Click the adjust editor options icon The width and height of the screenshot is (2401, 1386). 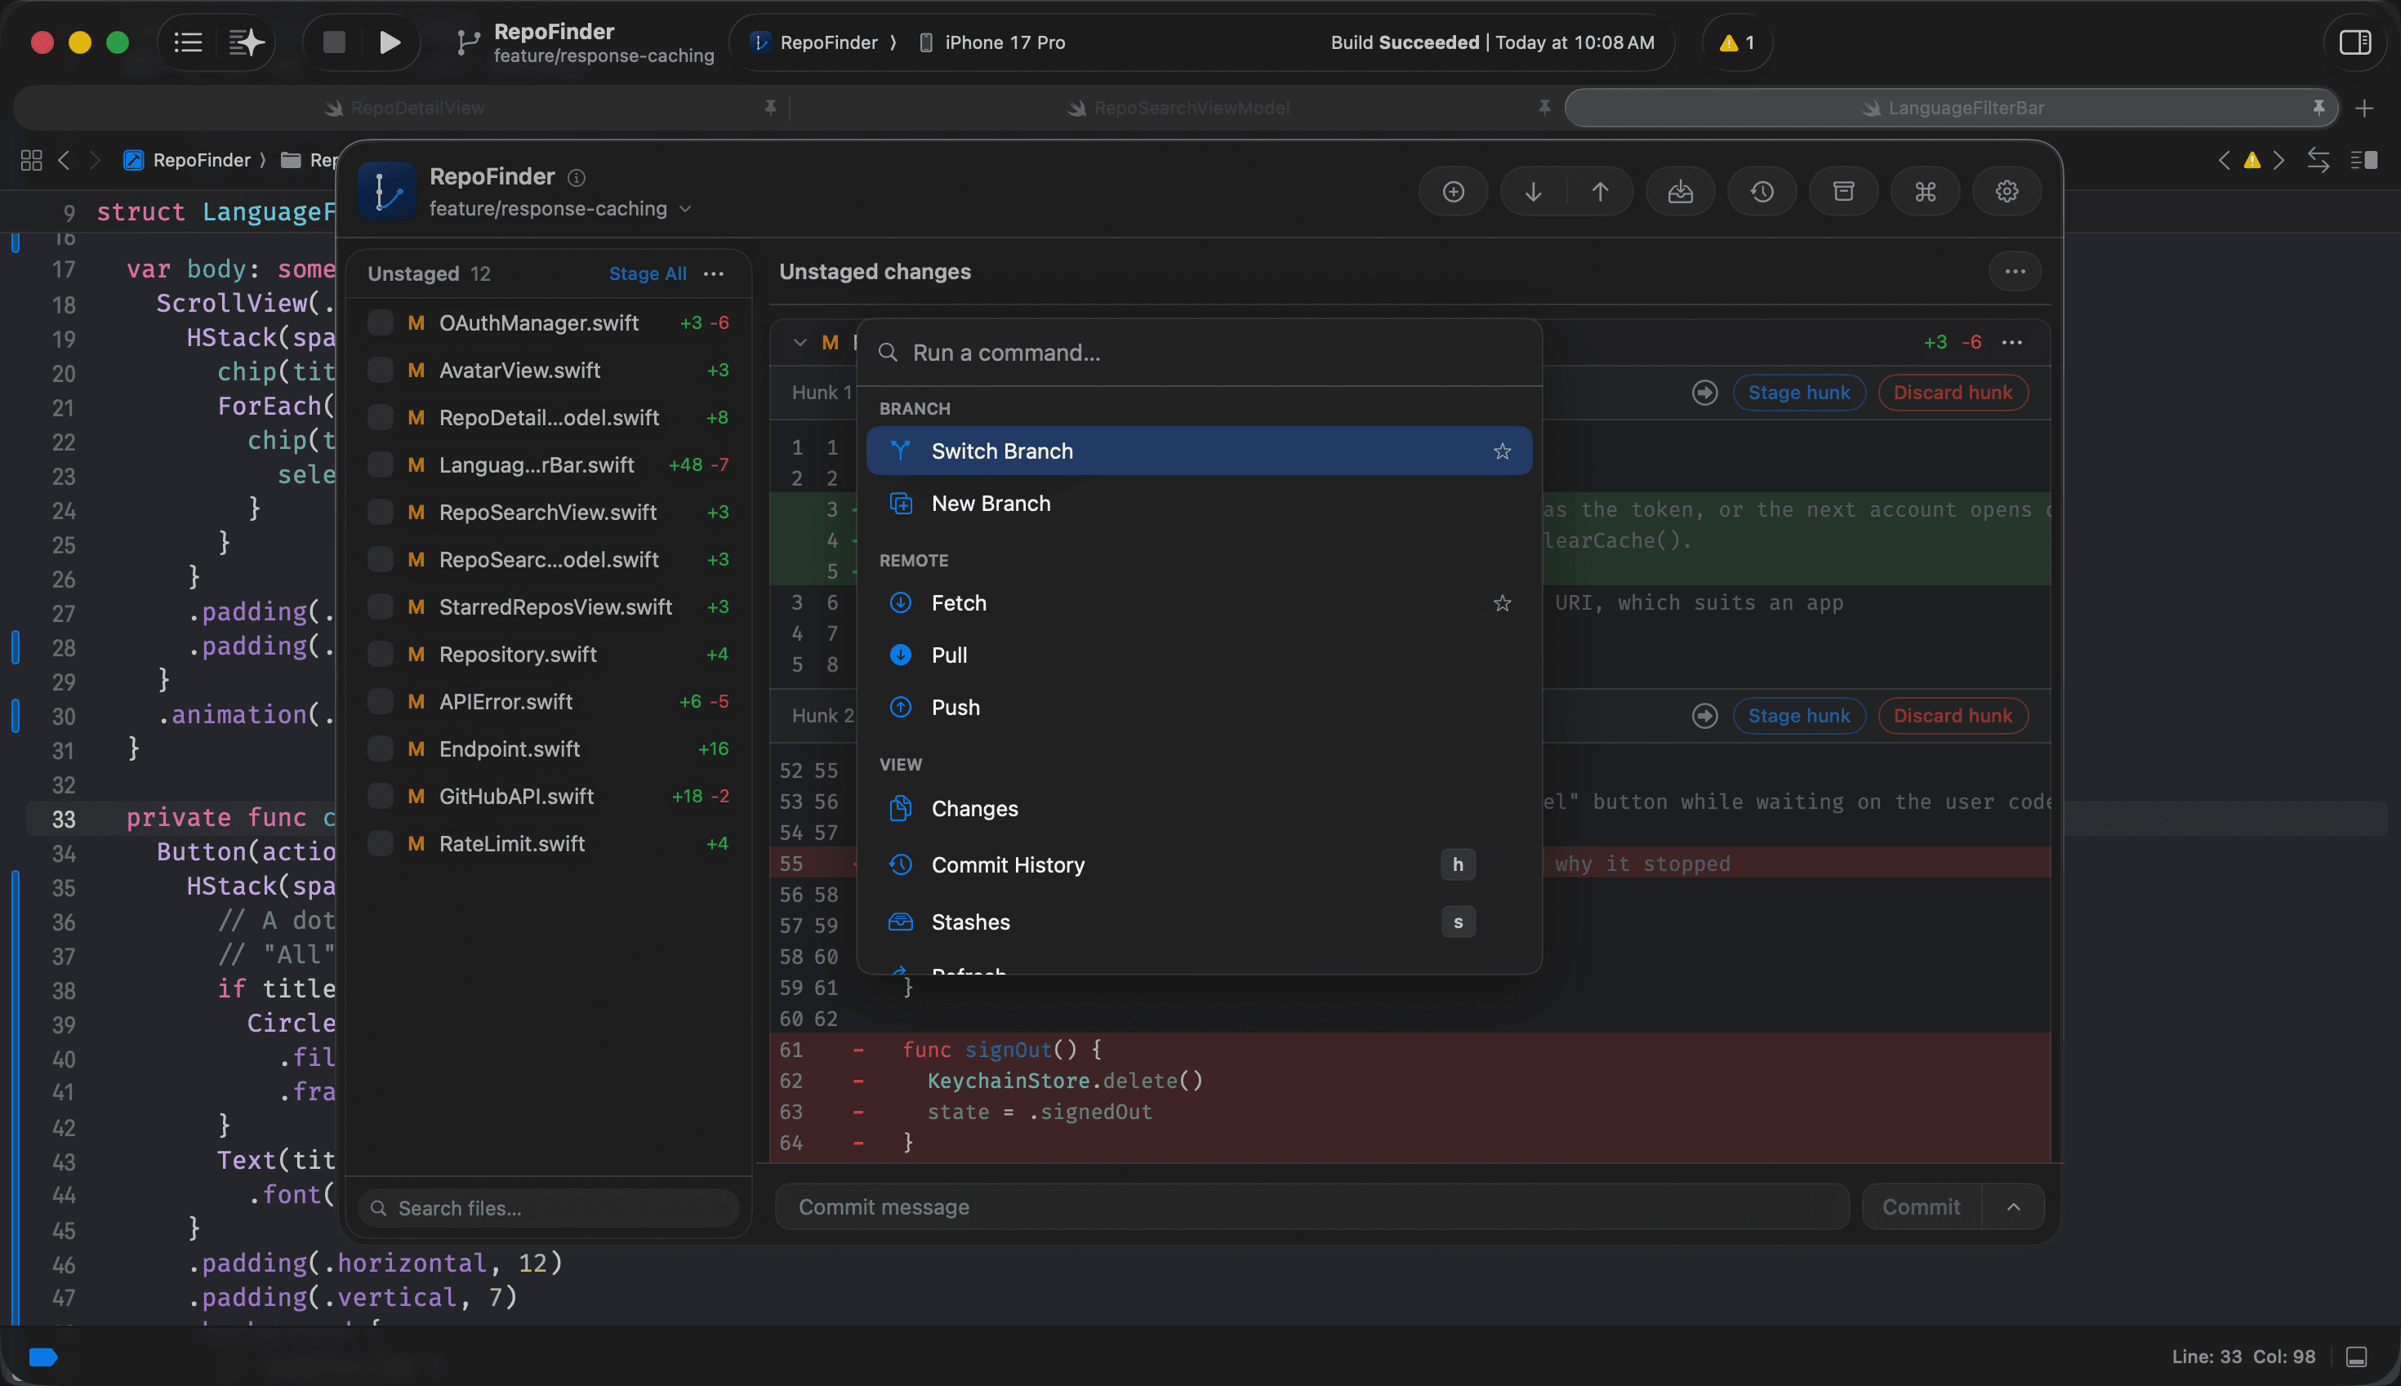[x=2364, y=160]
